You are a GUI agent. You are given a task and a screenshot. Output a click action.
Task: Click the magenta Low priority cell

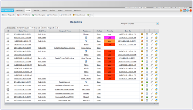point(110,38)
